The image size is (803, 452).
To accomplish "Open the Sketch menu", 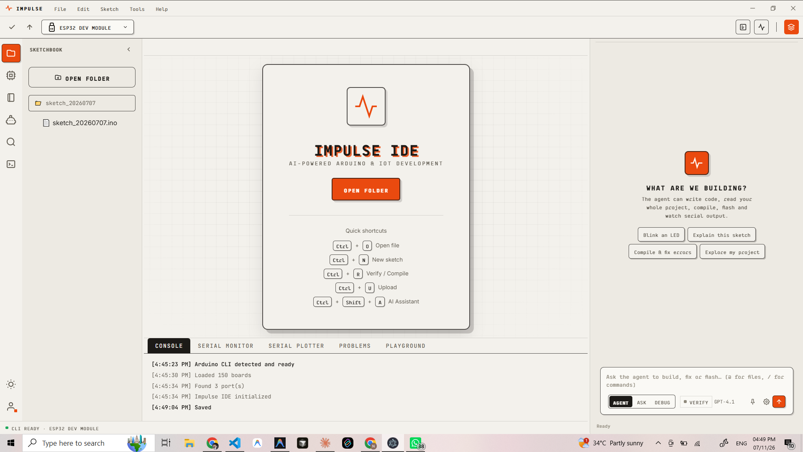I will [110, 9].
